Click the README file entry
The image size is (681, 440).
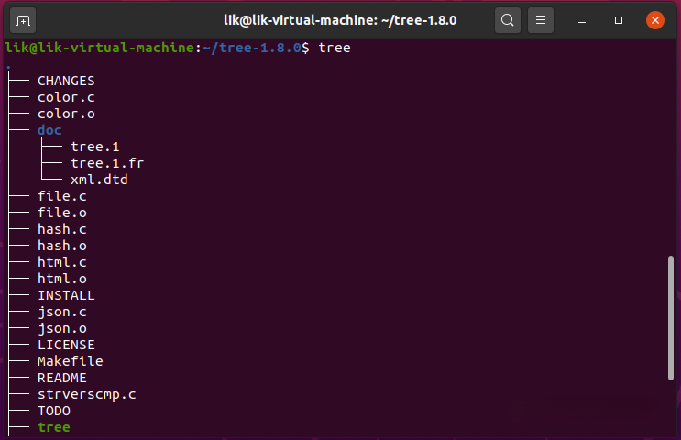(x=62, y=378)
